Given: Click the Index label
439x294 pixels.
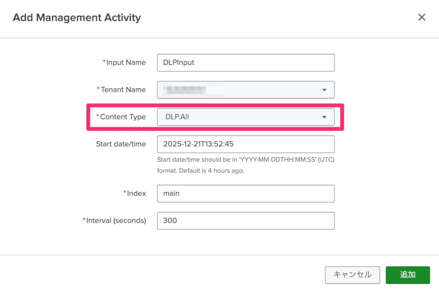Looking at the screenshot, I should click(136, 193).
